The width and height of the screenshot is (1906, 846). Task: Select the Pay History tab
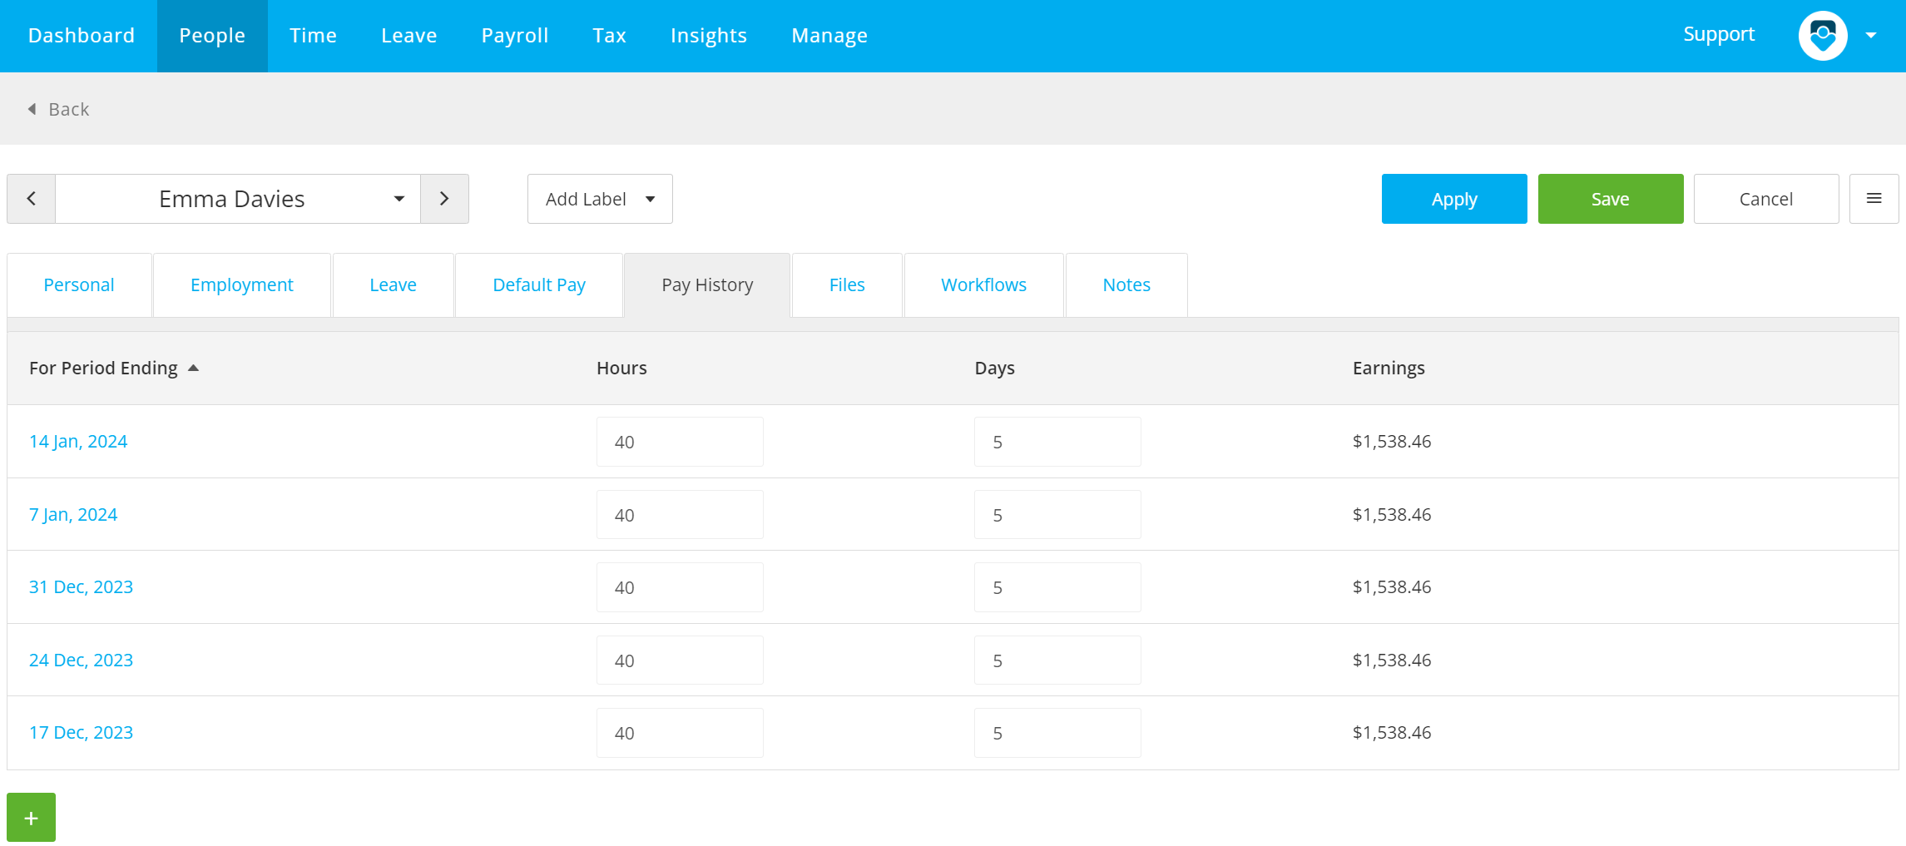tap(707, 284)
